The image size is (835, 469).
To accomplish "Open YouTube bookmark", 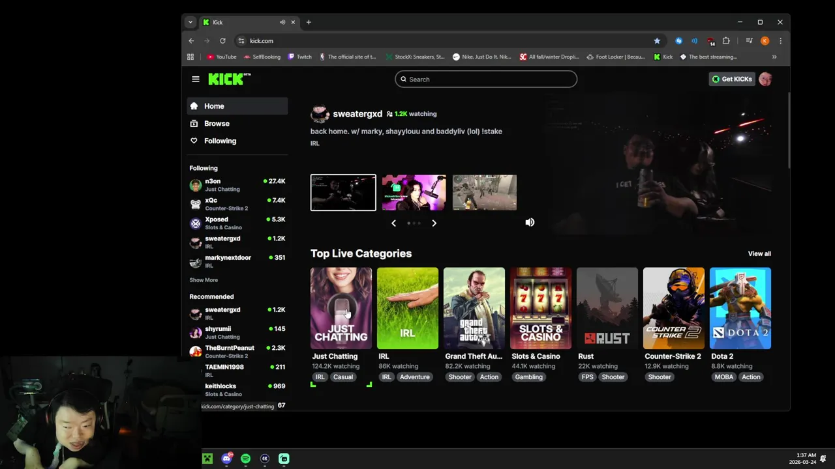I will tap(222, 57).
